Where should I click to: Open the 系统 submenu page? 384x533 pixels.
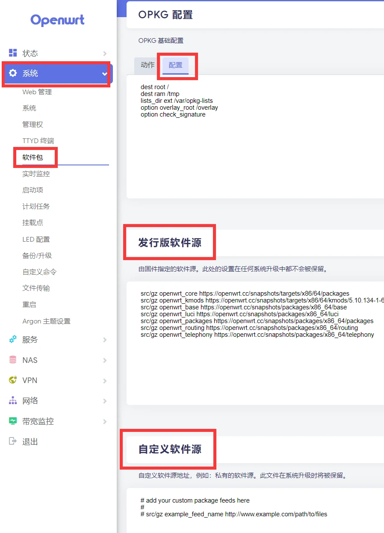tap(29, 108)
